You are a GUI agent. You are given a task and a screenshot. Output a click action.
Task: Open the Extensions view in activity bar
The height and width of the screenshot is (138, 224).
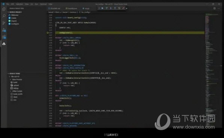(4, 37)
